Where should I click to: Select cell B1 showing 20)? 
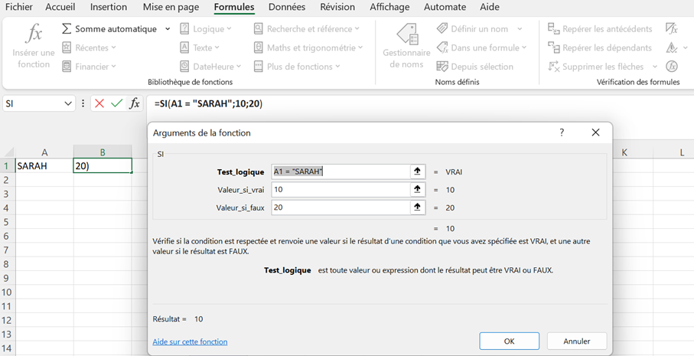coord(103,166)
